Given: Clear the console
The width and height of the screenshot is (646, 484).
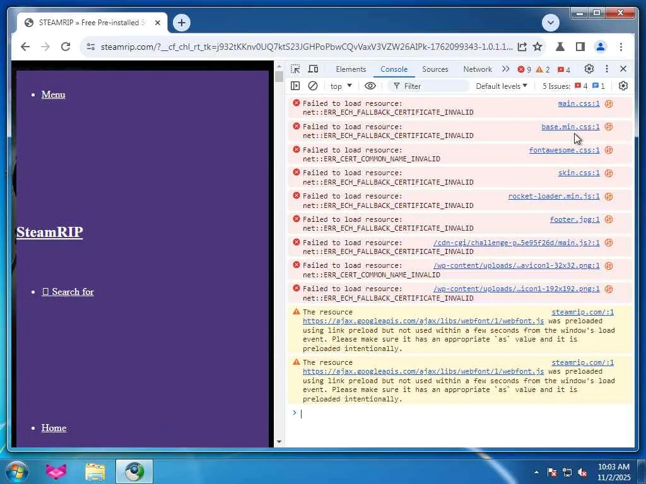Looking at the screenshot, I should pyautogui.click(x=313, y=86).
